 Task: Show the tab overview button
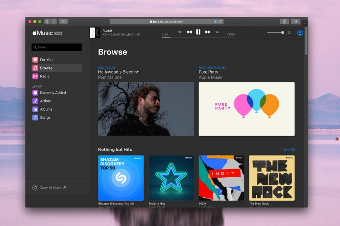[295, 21]
